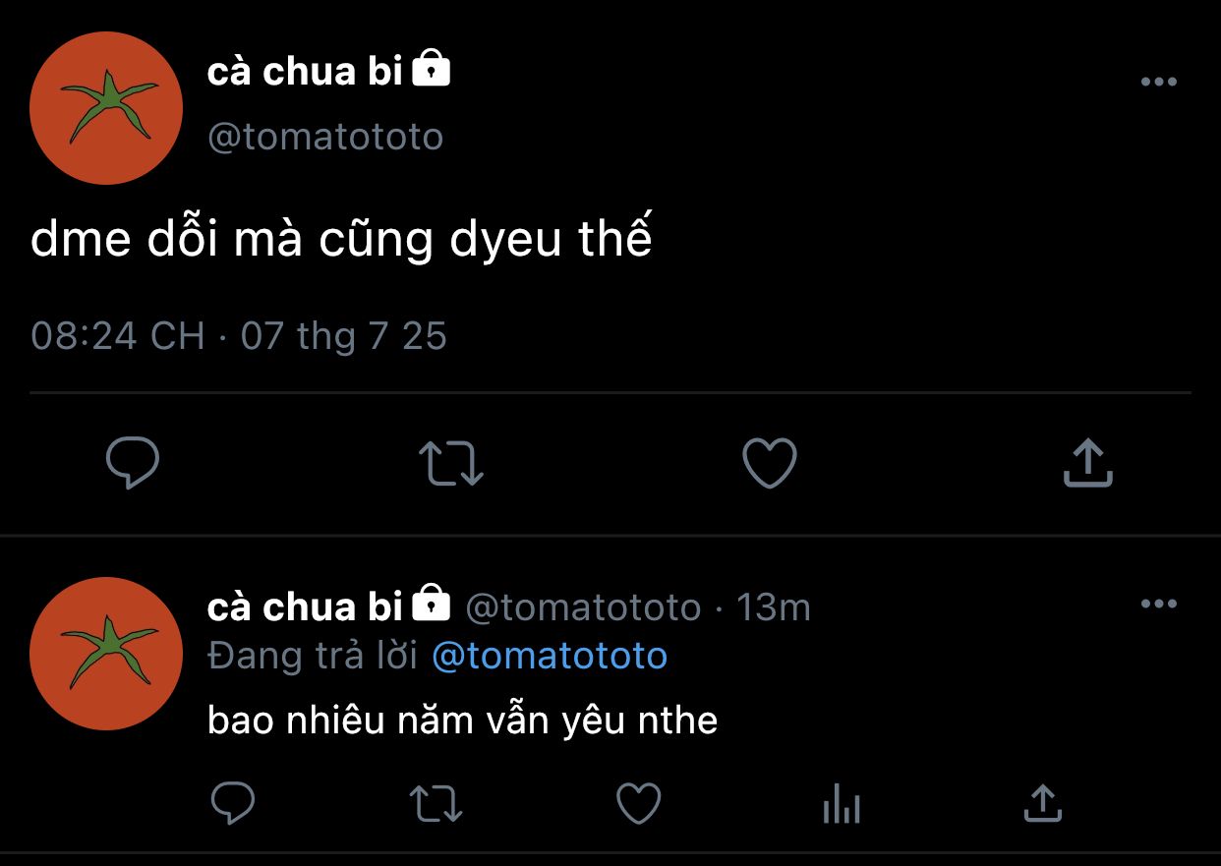This screenshot has width=1221, height=866.
Task: Click the reply text "bao nhiêu năm vẫn yêu nthe"
Action: coord(462,721)
